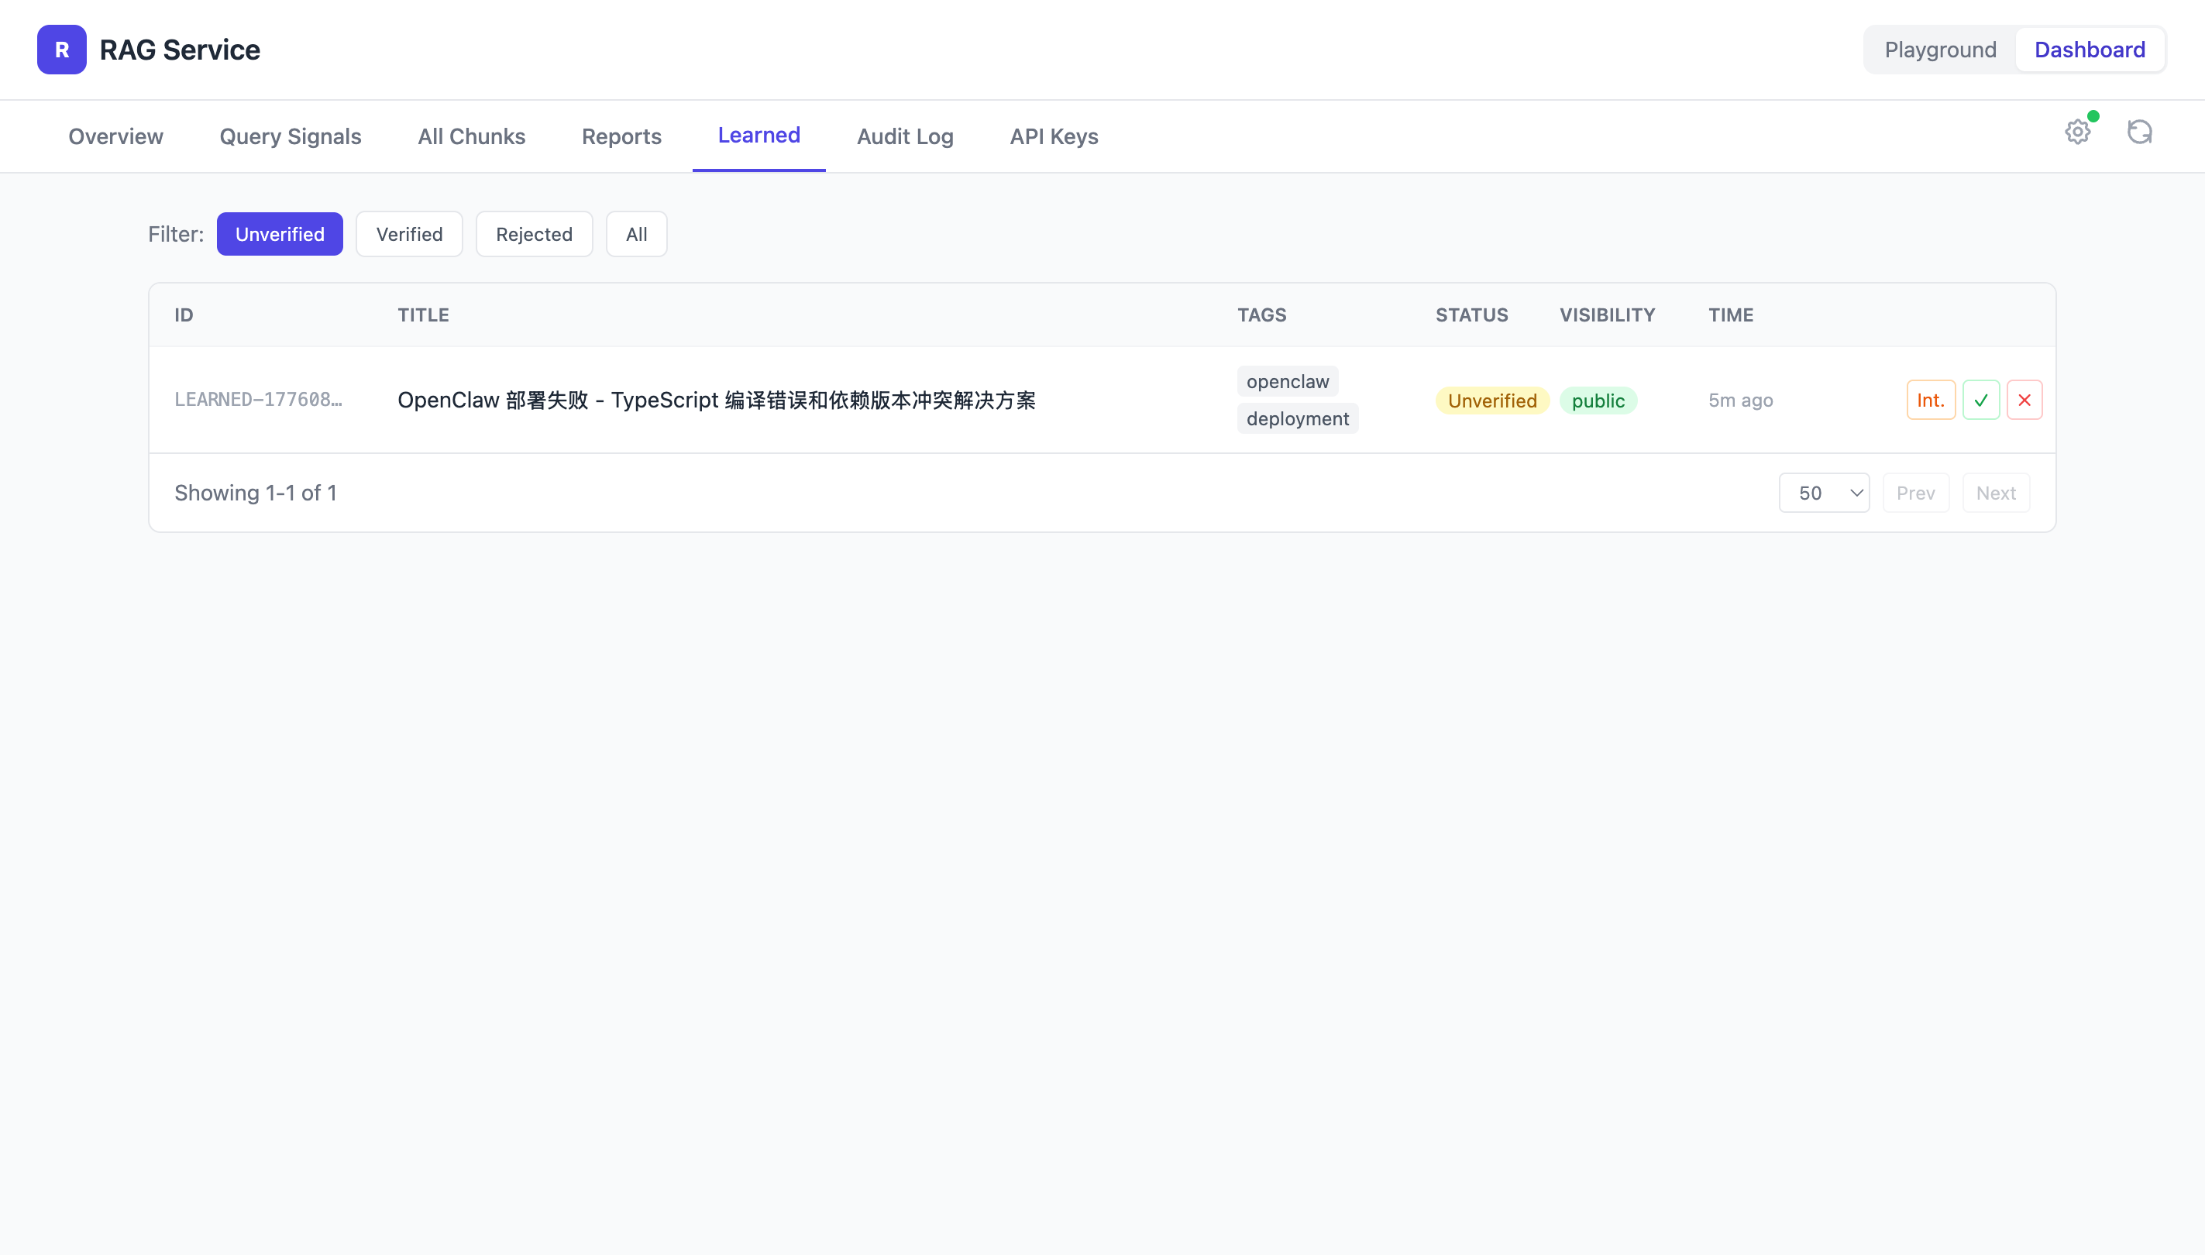Click the deployment tag
Screen dimensions: 2205x1255
(1296, 419)
